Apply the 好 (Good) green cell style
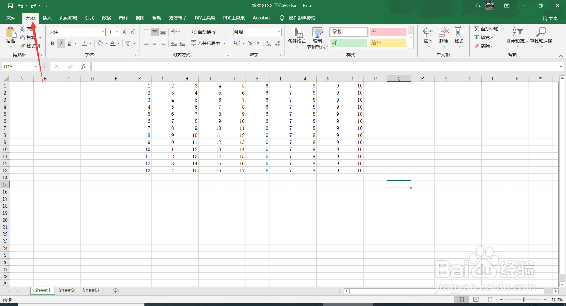The width and height of the screenshot is (566, 306). [349, 43]
